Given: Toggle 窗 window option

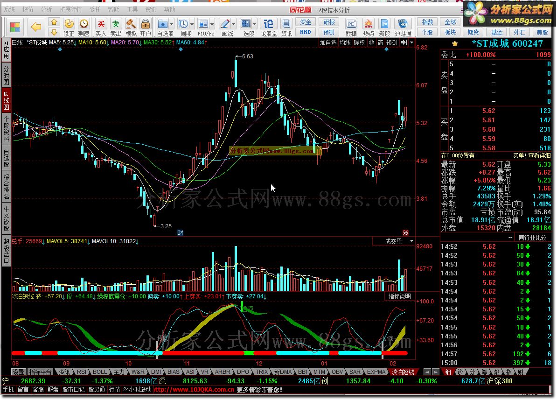Looking at the screenshot, I should (x=381, y=42).
